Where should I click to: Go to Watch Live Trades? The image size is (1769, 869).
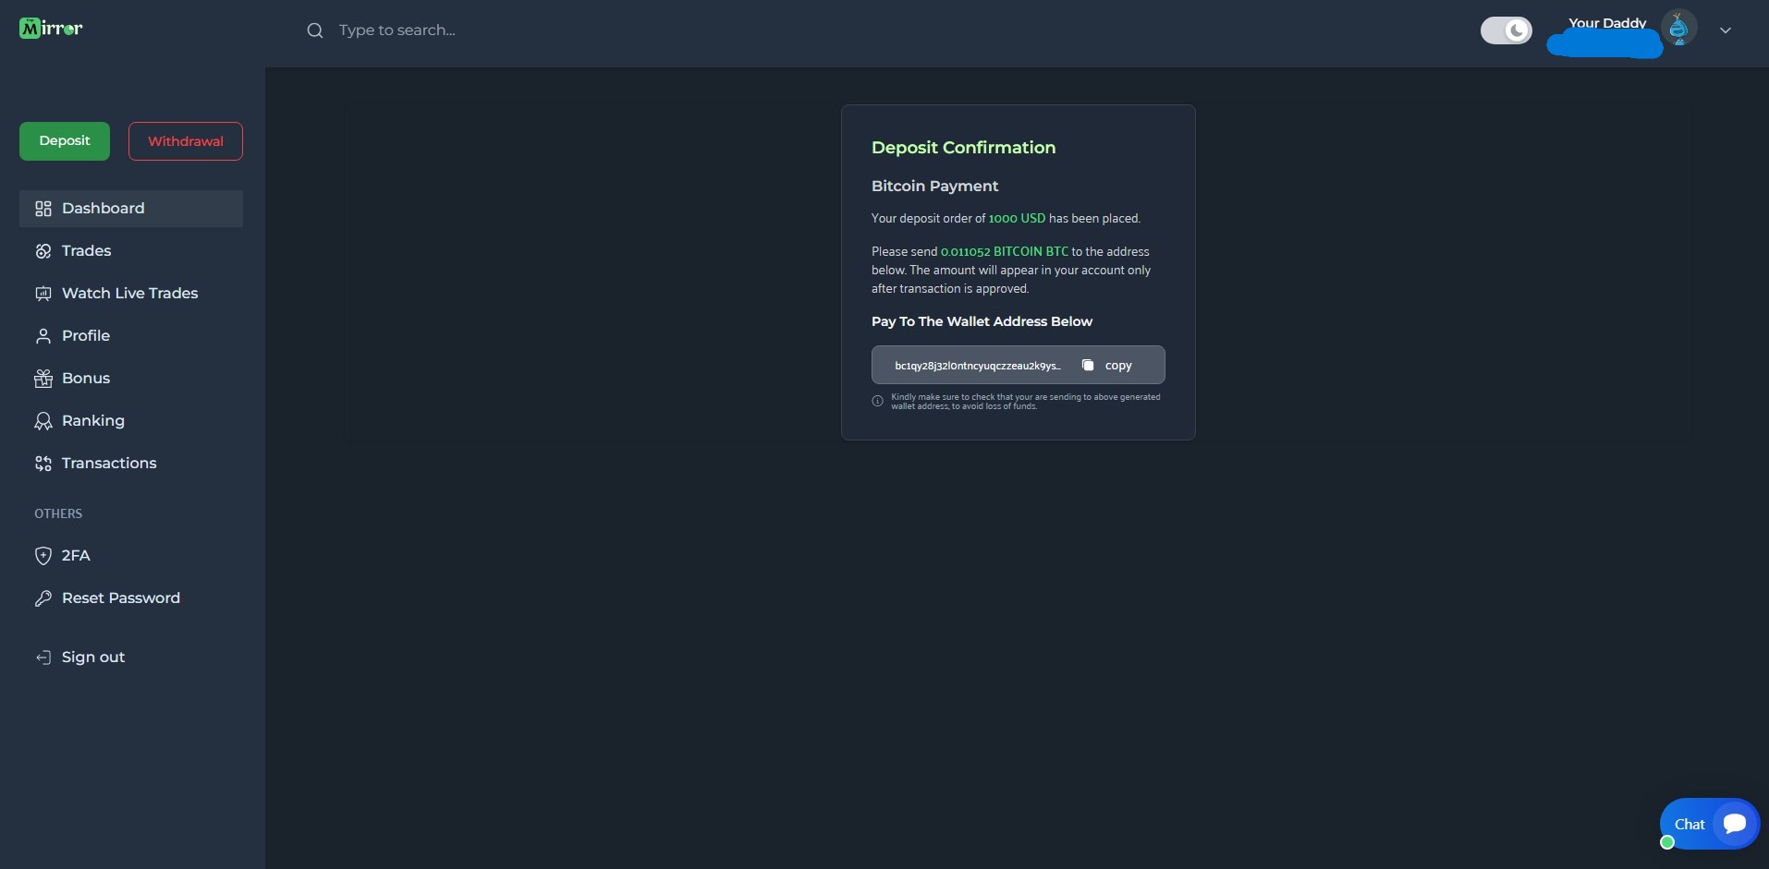[129, 294]
